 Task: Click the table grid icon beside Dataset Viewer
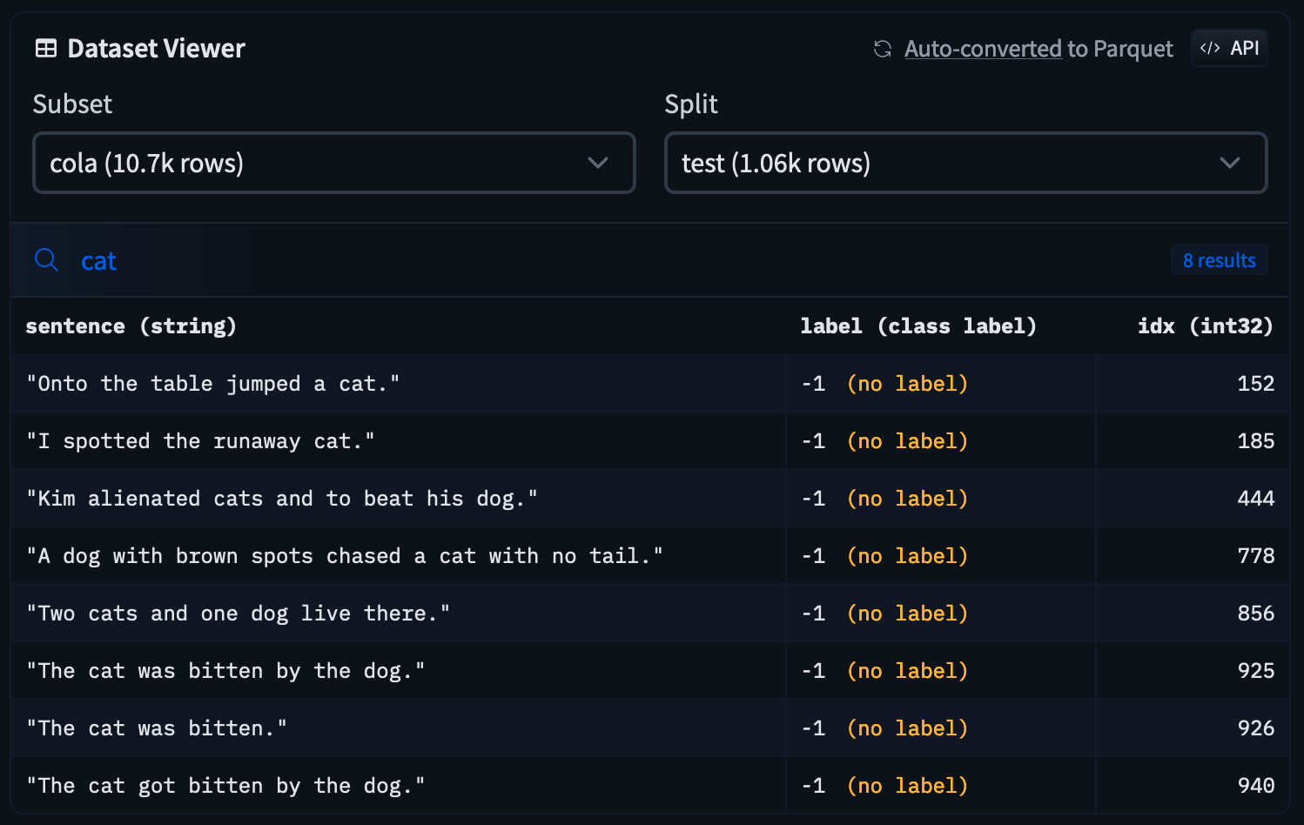45,49
